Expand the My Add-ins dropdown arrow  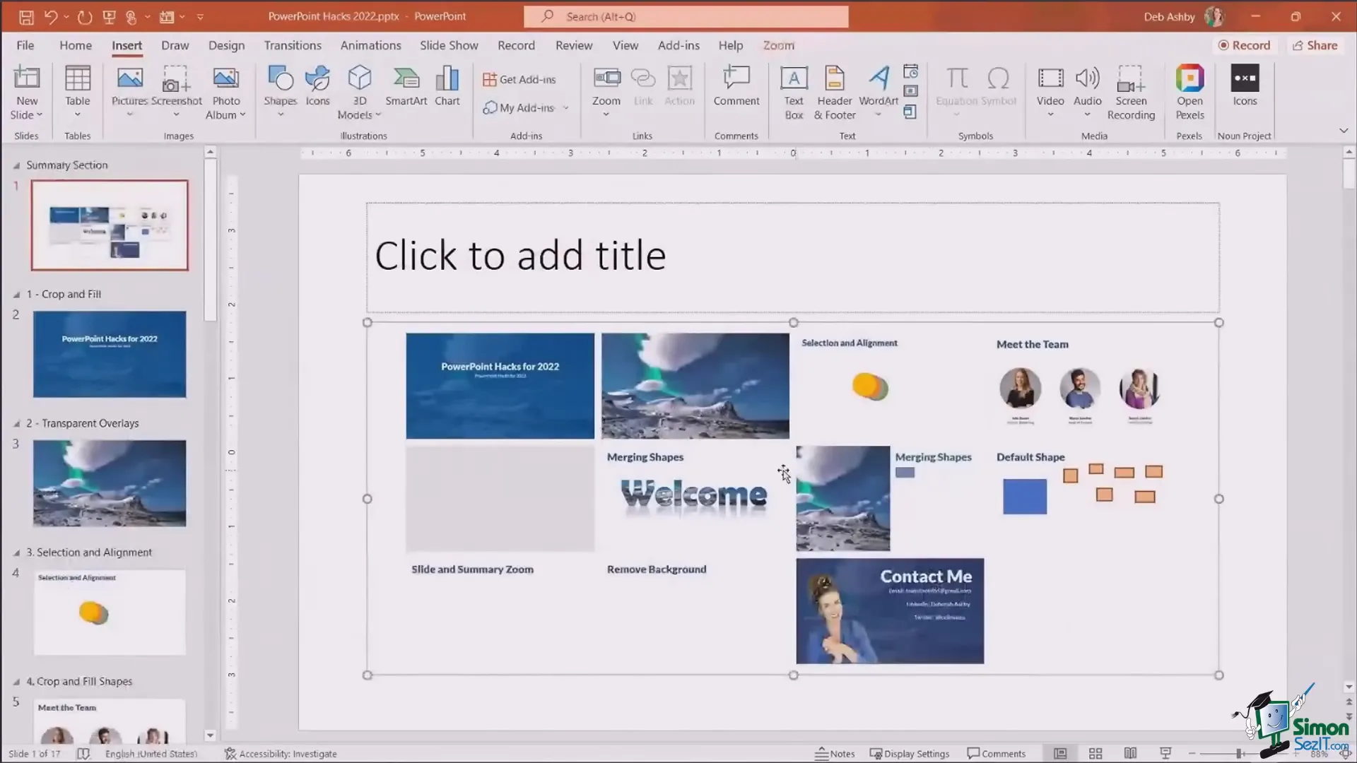565,108
